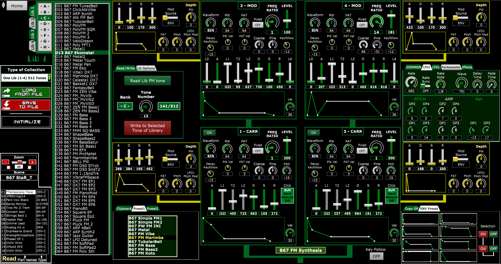Toggle Op 4 MOD Fixed OFF button

click(x=362, y=25)
